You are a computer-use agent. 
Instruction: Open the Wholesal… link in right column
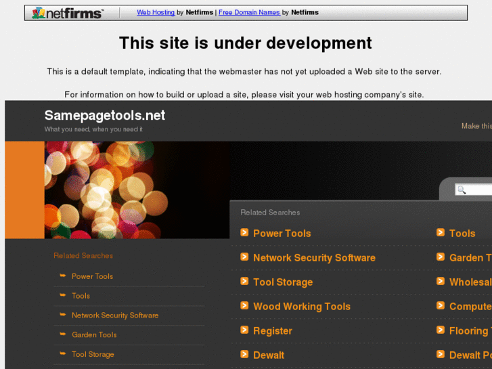click(470, 282)
